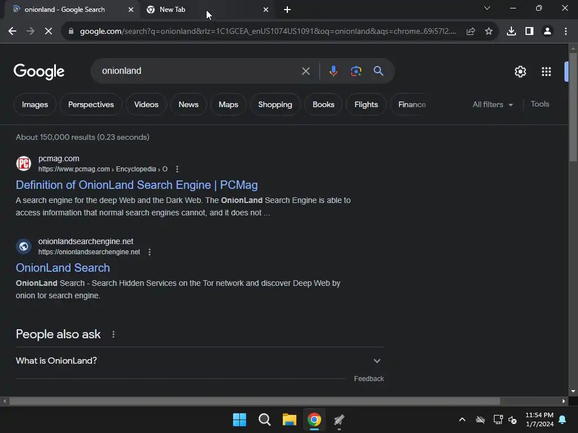Open the notification bell
Viewport: 578px width, 433px height.
[563, 419]
